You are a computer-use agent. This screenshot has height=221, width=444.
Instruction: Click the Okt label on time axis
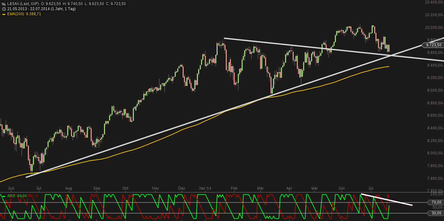[125, 188]
